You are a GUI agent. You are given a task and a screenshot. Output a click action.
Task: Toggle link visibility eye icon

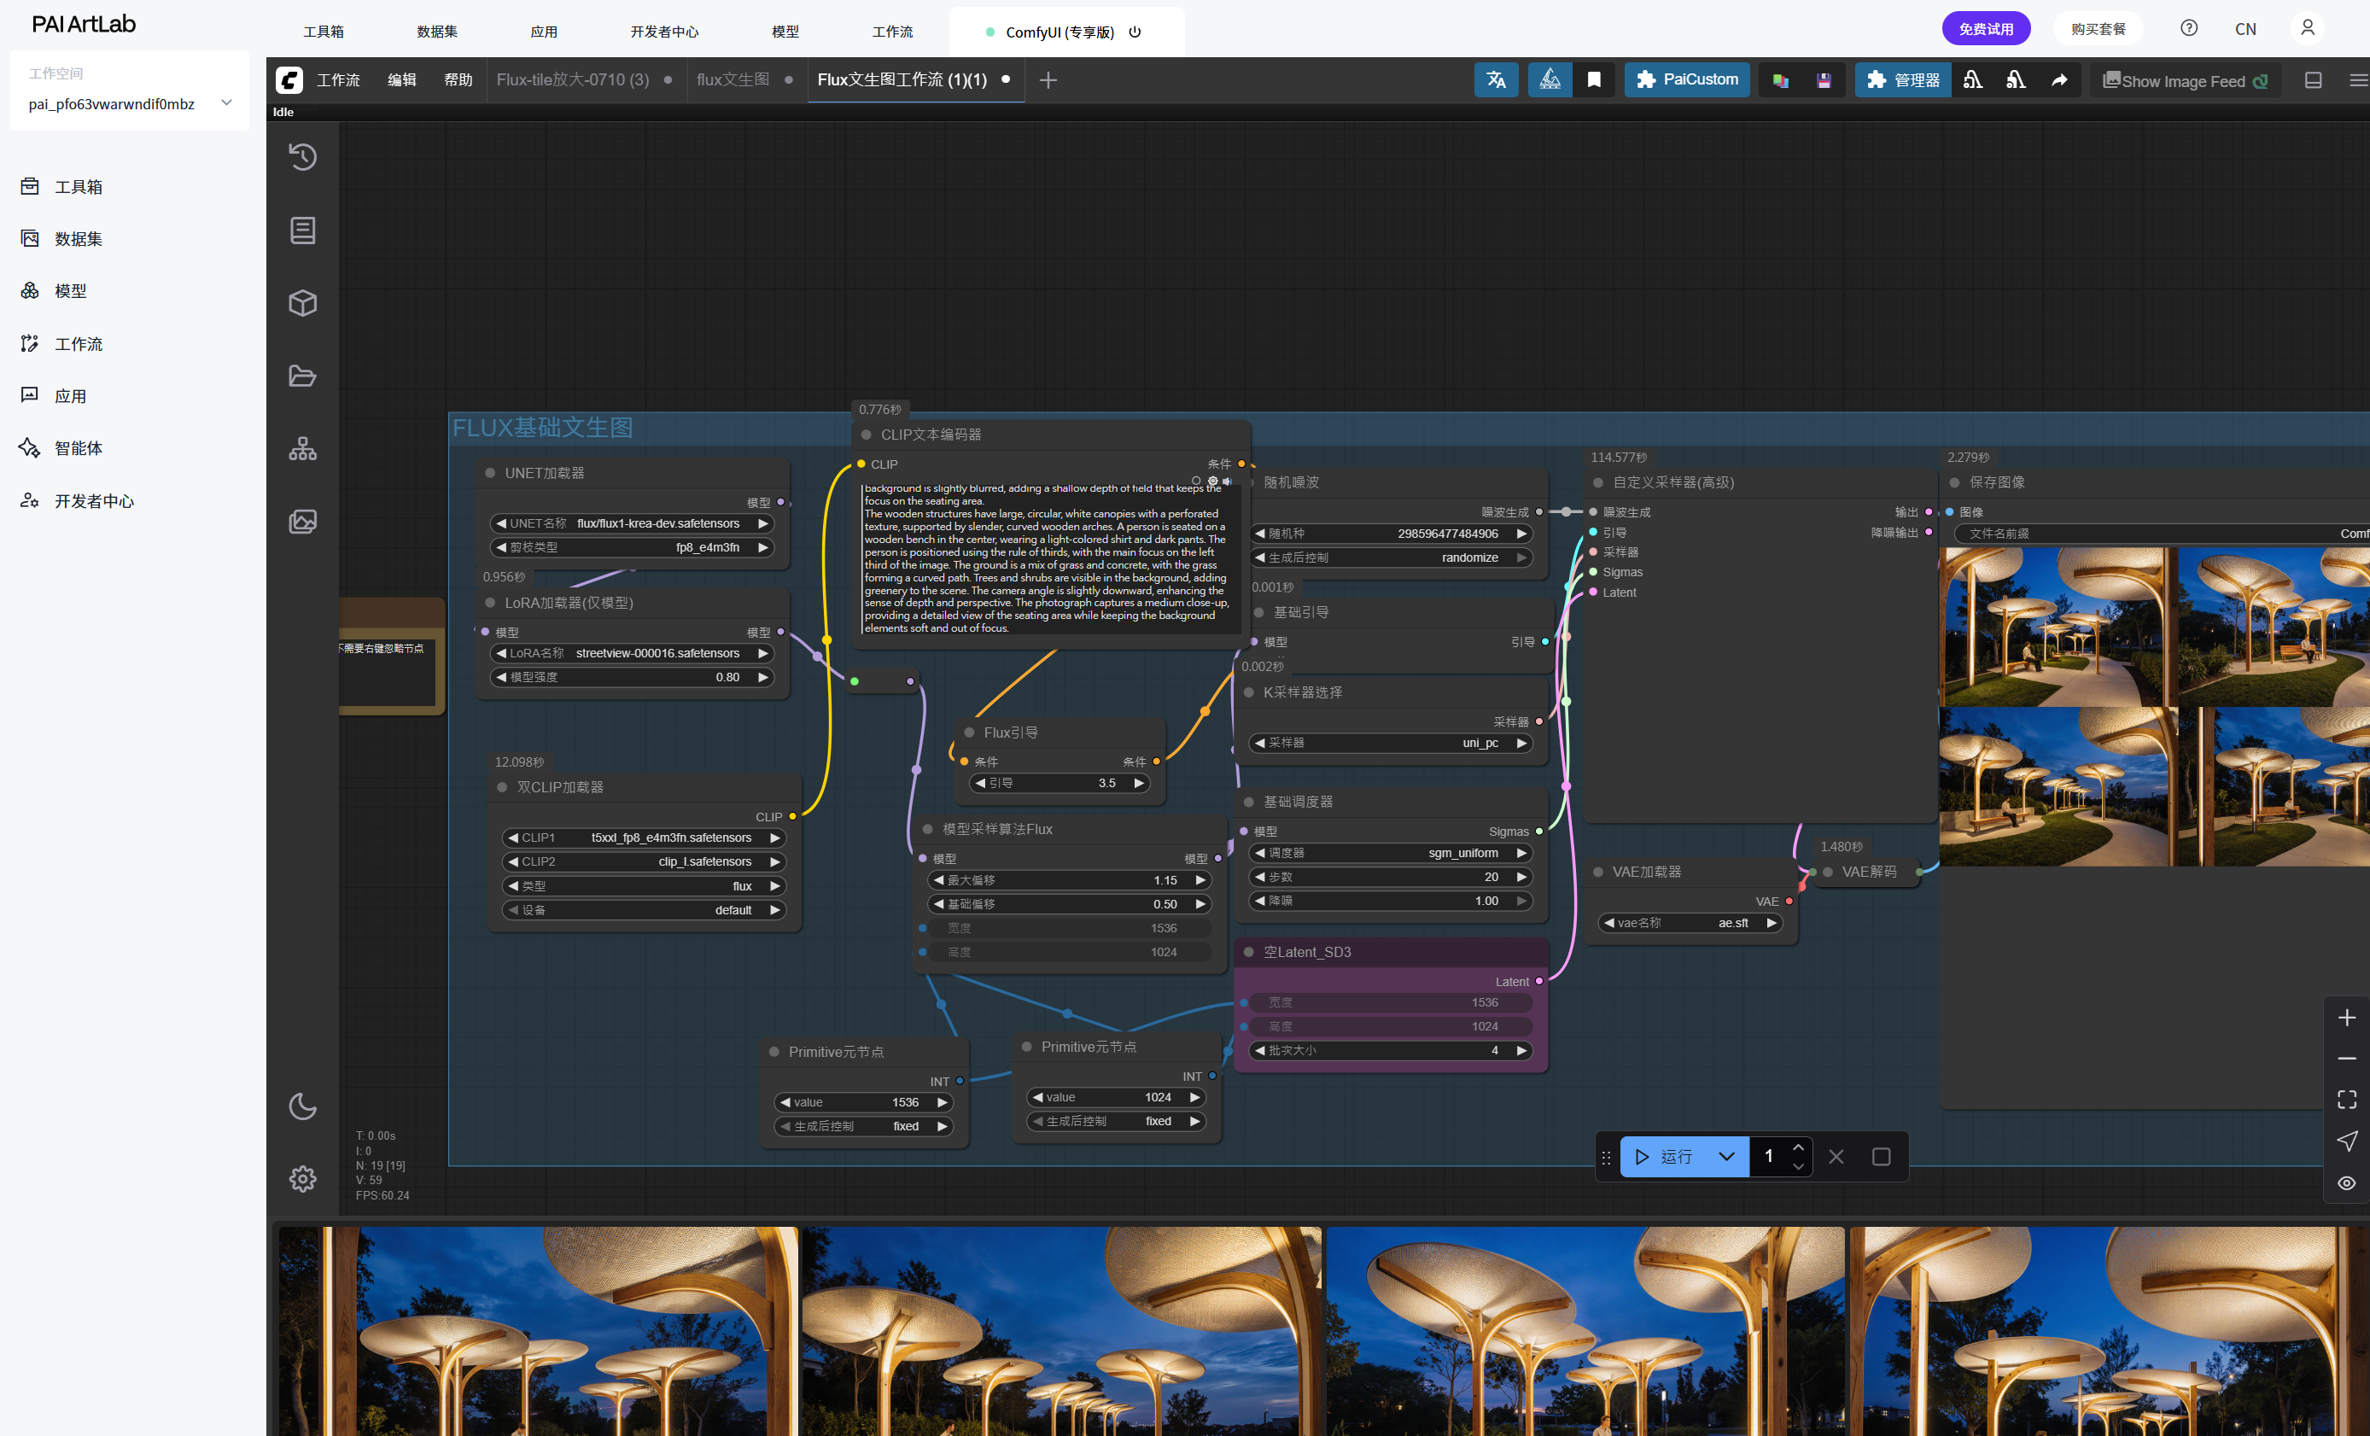pos(2347,1183)
